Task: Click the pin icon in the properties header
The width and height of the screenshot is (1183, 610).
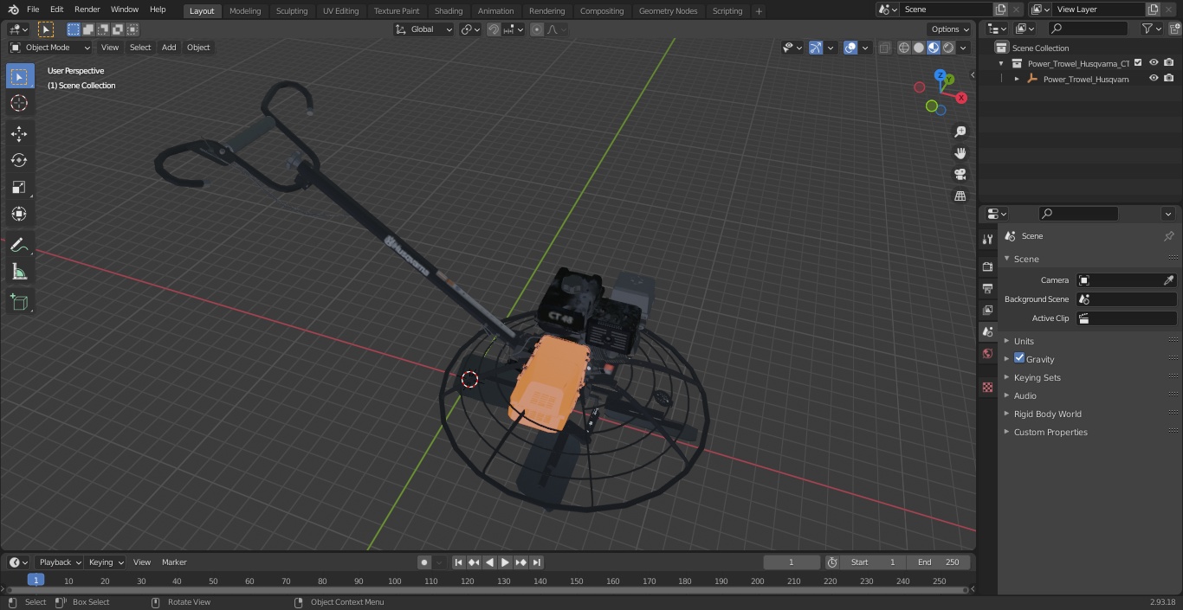Action: pyautogui.click(x=1168, y=236)
